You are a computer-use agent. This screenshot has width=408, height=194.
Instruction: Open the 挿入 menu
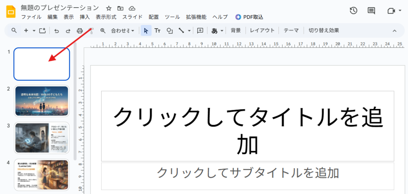84,17
